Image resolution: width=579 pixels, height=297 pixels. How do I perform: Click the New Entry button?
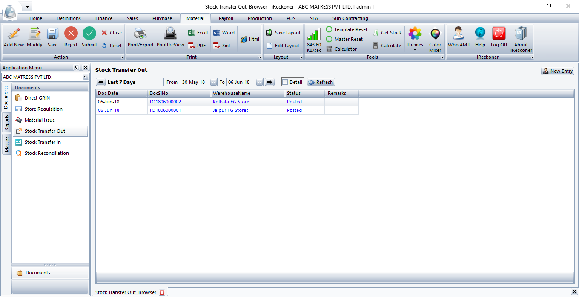pyautogui.click(x=557, y=71)
